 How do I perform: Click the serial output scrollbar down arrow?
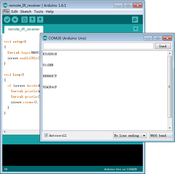click(x=170, y=128)
